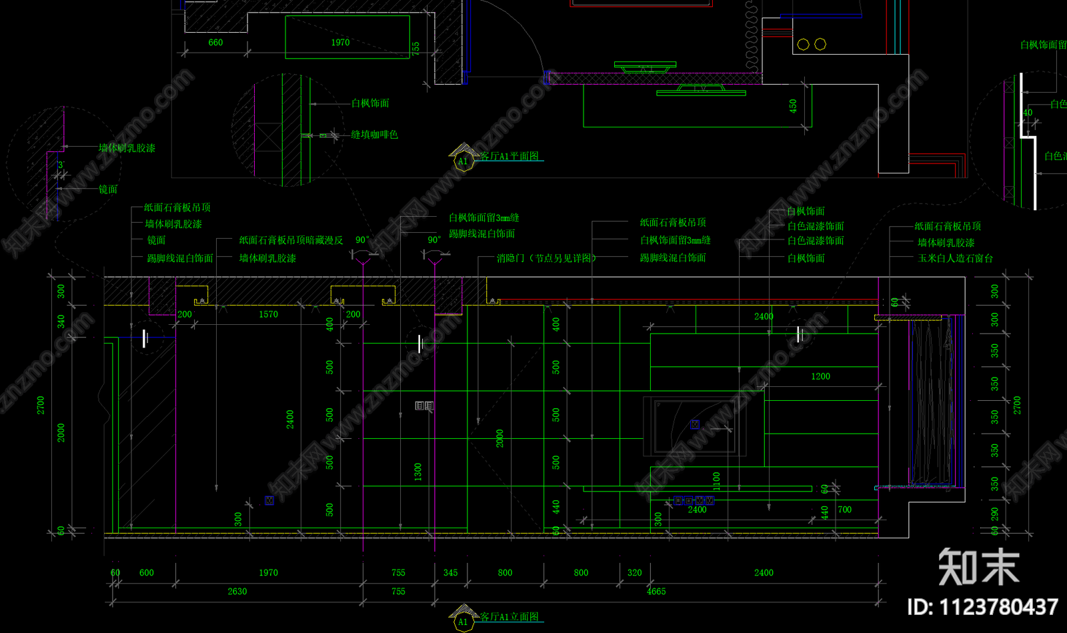This screenshot has height=633, width=1067.
Task: Click the 1100 vertical dimension
Action: point(716,480)
